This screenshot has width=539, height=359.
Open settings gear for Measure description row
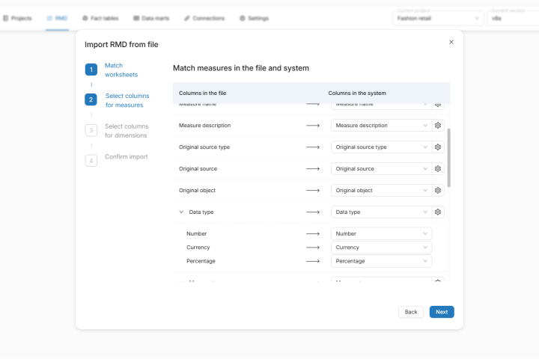pyautogui.click(x=438, y=126)
